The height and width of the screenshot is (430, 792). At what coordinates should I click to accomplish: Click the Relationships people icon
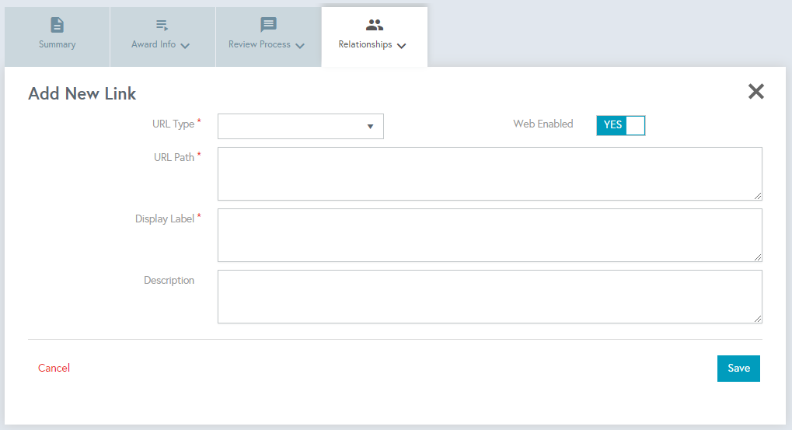(375, 24)
